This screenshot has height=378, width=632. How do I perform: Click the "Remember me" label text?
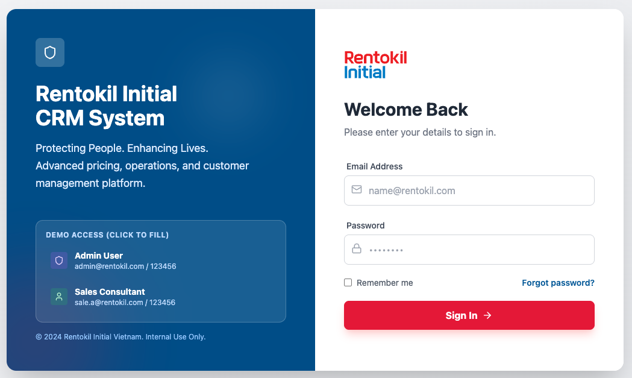[x=385, y=283]
